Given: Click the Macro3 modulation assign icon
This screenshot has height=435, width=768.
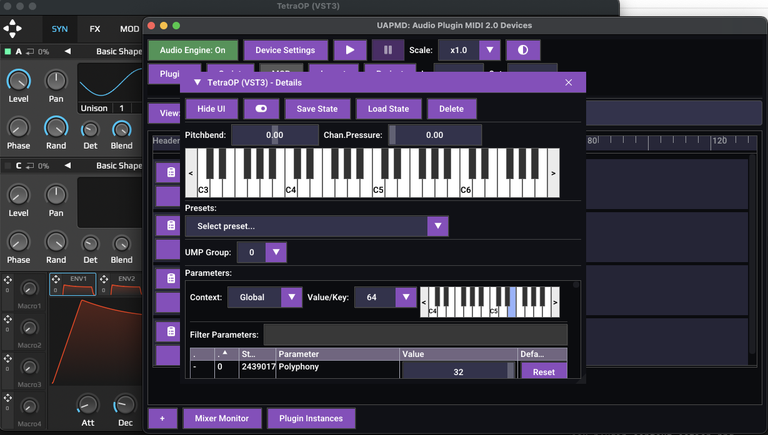Looking at the screenshot, I should tap(7, 359).
